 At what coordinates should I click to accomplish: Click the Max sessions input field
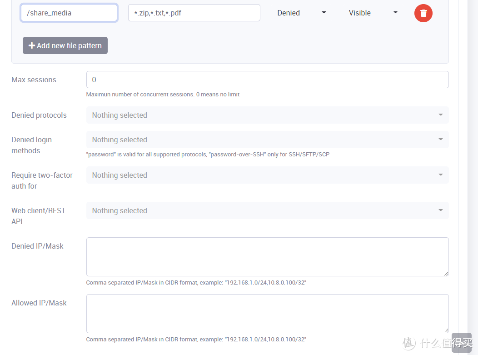coord(267,80)
